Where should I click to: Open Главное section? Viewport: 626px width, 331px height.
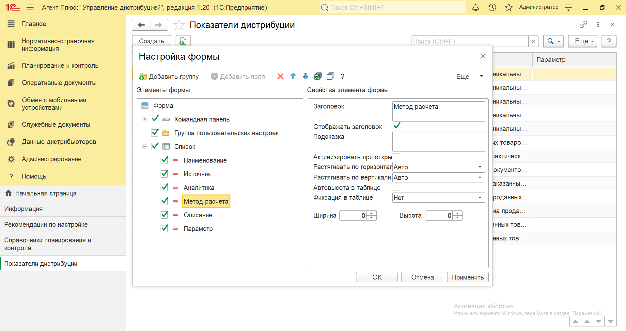pyautogui.click(x=34, y=24)
